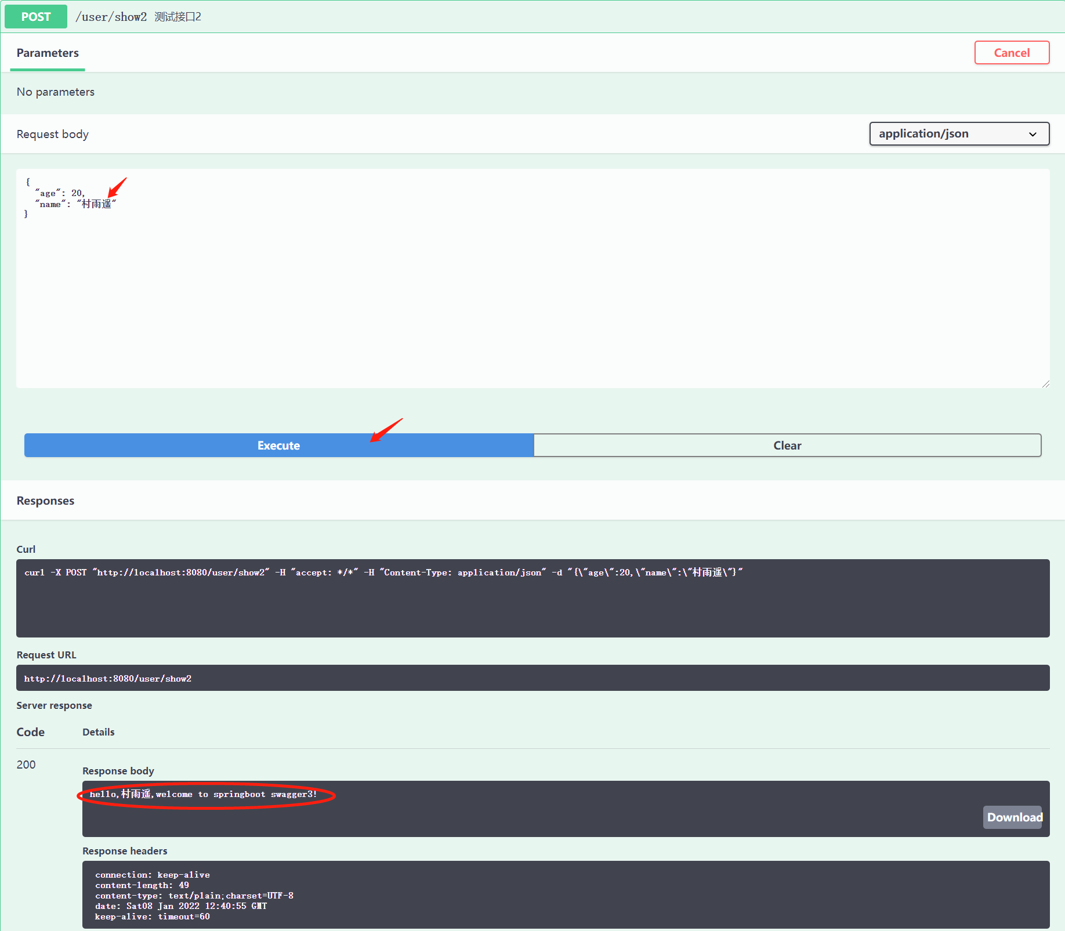1065x931 pixels.
Task: Click the content-length: 49 header line
Action: pos(142,885)
